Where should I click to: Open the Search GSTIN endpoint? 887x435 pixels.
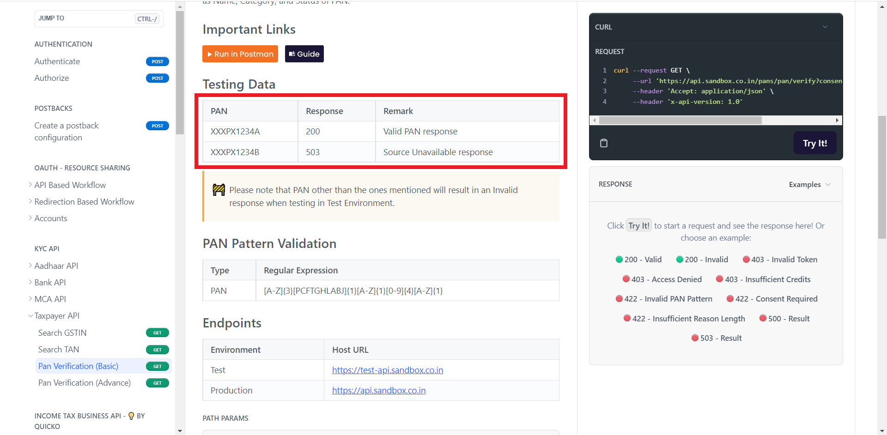click(62, 332)
